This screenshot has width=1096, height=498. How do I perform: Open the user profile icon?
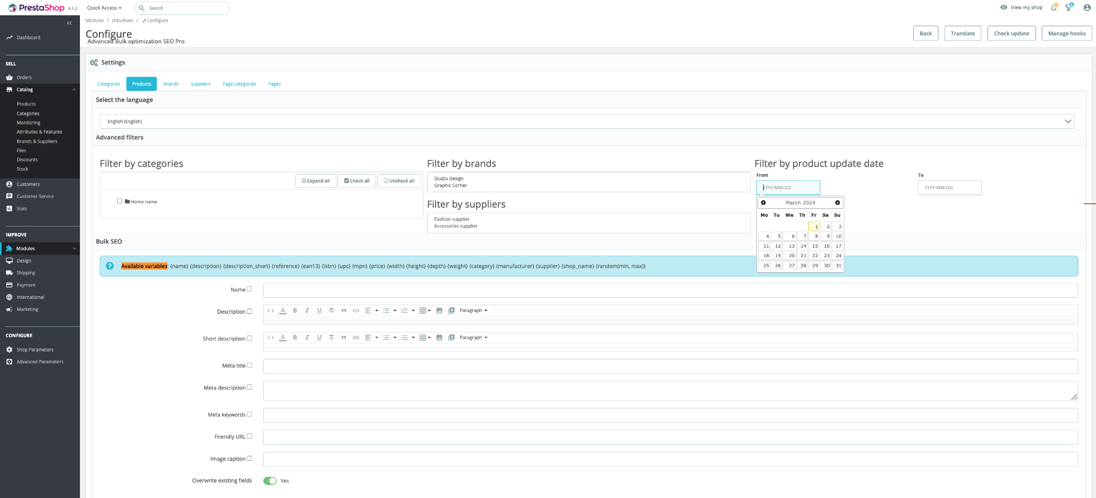1087,7
